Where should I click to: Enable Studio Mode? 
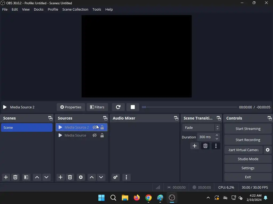pyautogui.click(x=248, y=159)
